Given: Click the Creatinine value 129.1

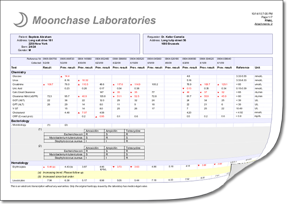Looking at the screenshot, I should (224, 84).
